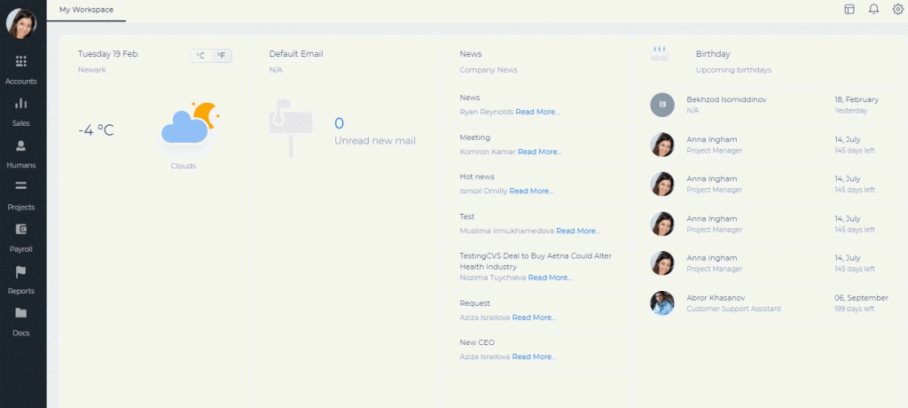The width and height of the screenshot is (908, 408).
Task: Open the Humans person icon
Action: (21, 145)
